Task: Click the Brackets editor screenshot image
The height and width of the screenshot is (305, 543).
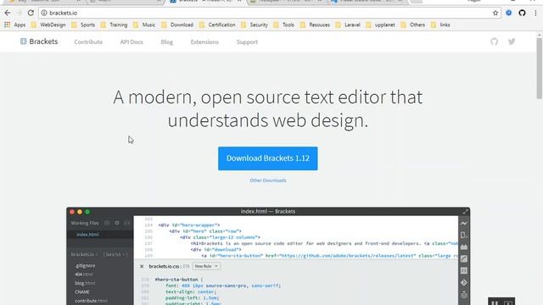Action: click(x=268, y=256)
